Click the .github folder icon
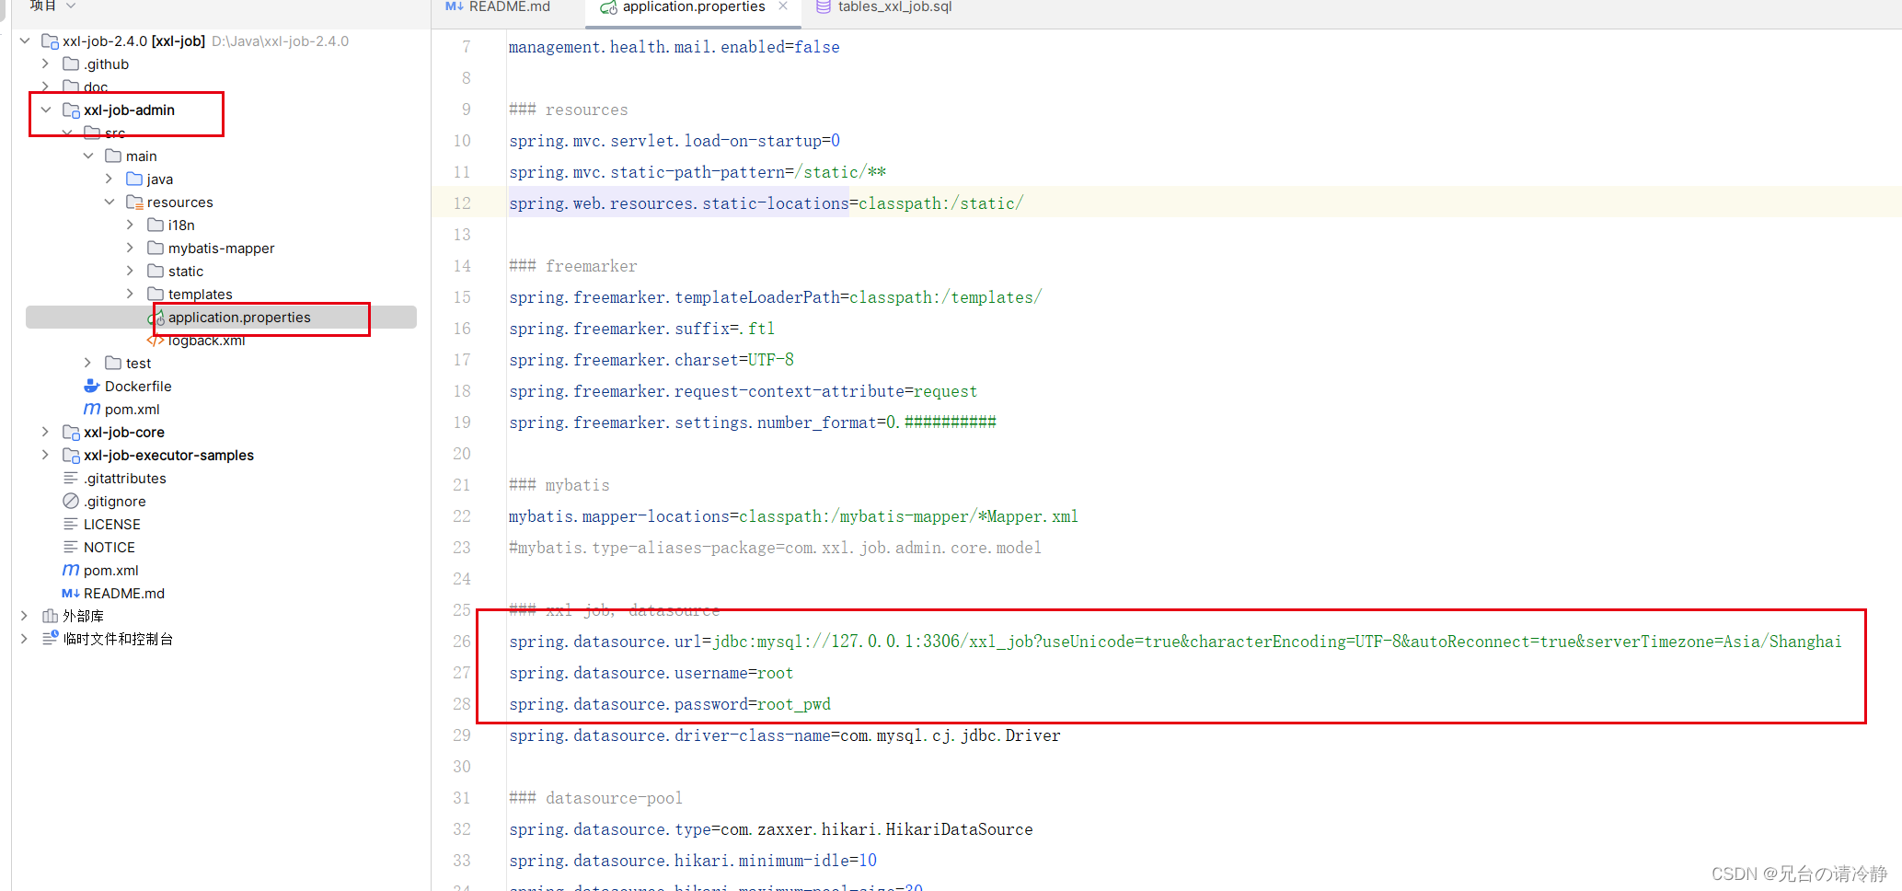1902x891 pixels. [x=71, y=64]
